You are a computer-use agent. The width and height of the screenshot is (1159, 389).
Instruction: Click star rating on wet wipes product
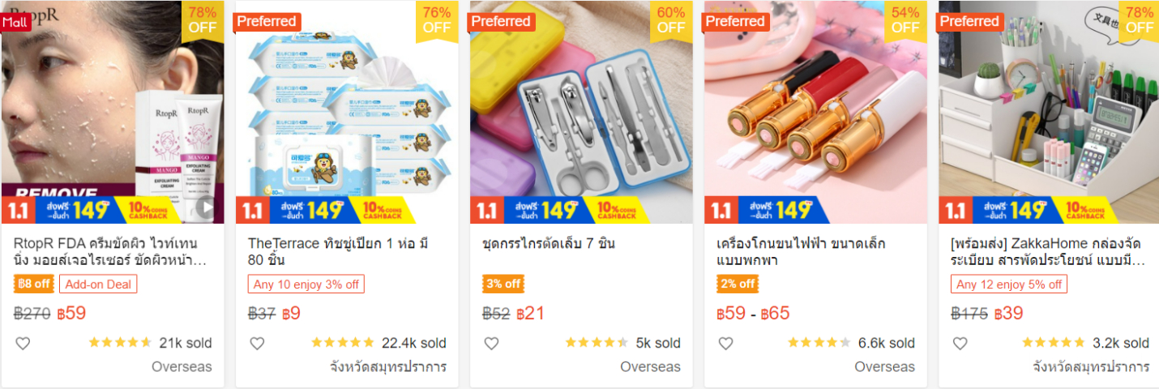coord(343,343)
